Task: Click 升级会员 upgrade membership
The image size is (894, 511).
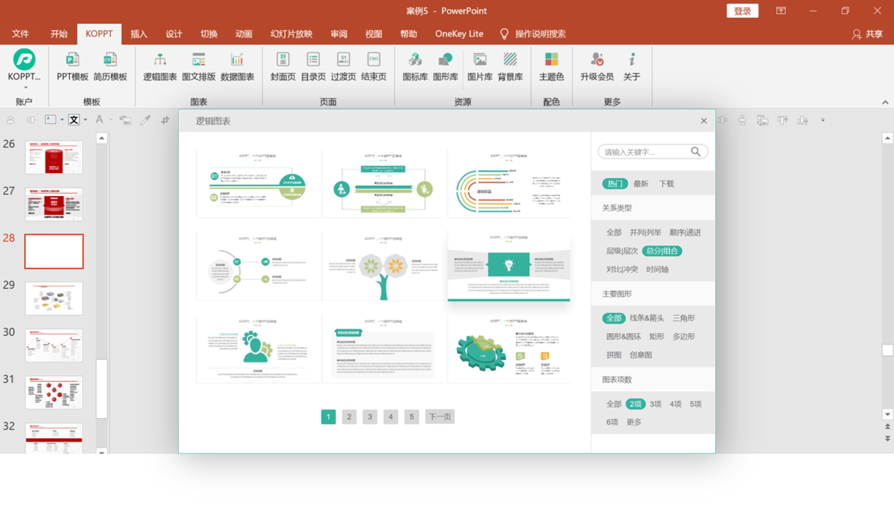Action: [597, 66]
